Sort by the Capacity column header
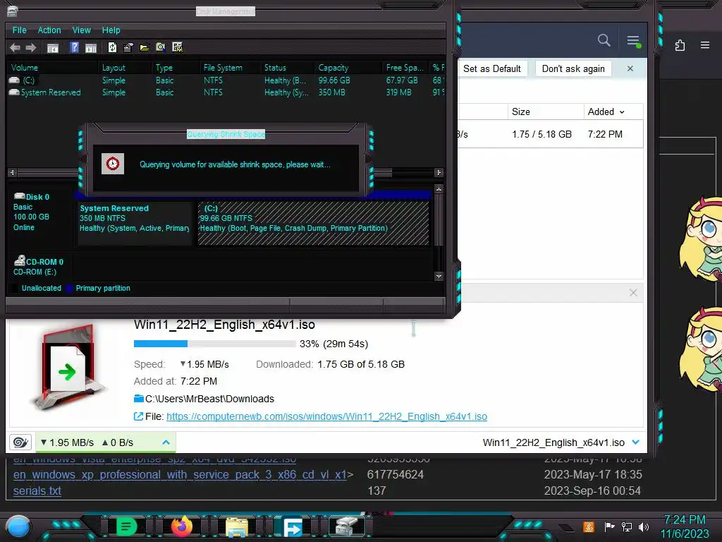 348,68
